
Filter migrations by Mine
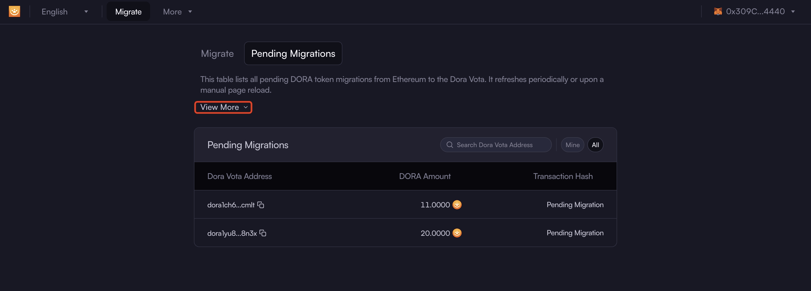572,145
